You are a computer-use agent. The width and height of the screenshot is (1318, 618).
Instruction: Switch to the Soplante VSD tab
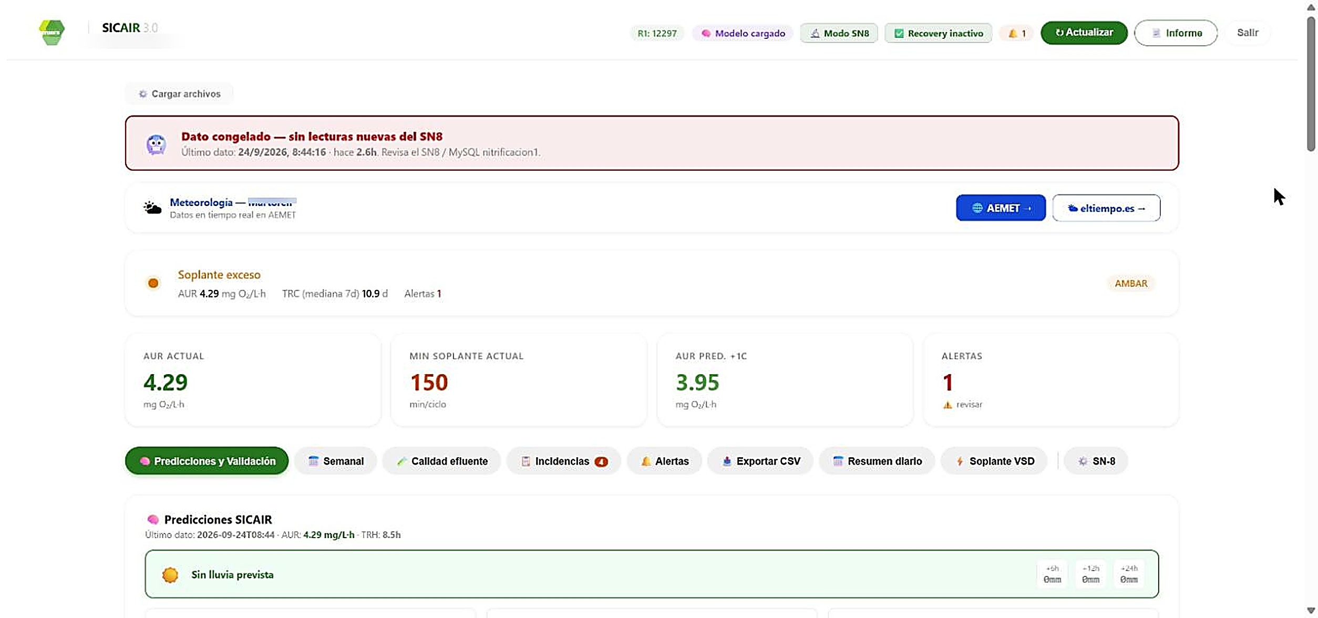pyautogui.click(x=994, y=461)
